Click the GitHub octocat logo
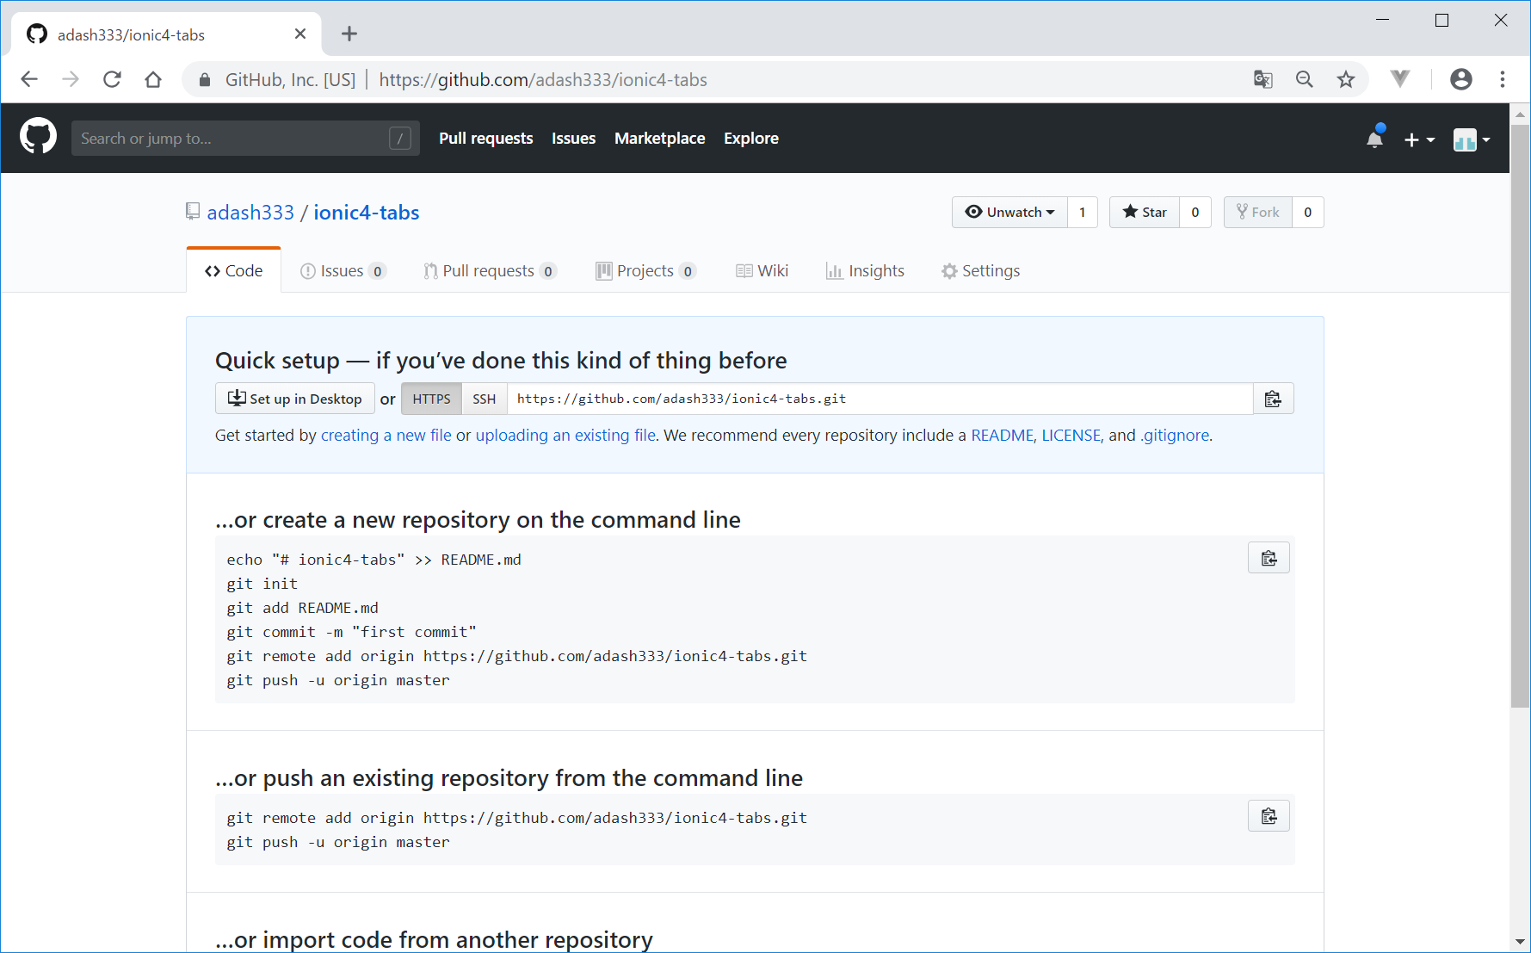The height and width of the screenshot is (953, 1531). click(x=38, y=138)
